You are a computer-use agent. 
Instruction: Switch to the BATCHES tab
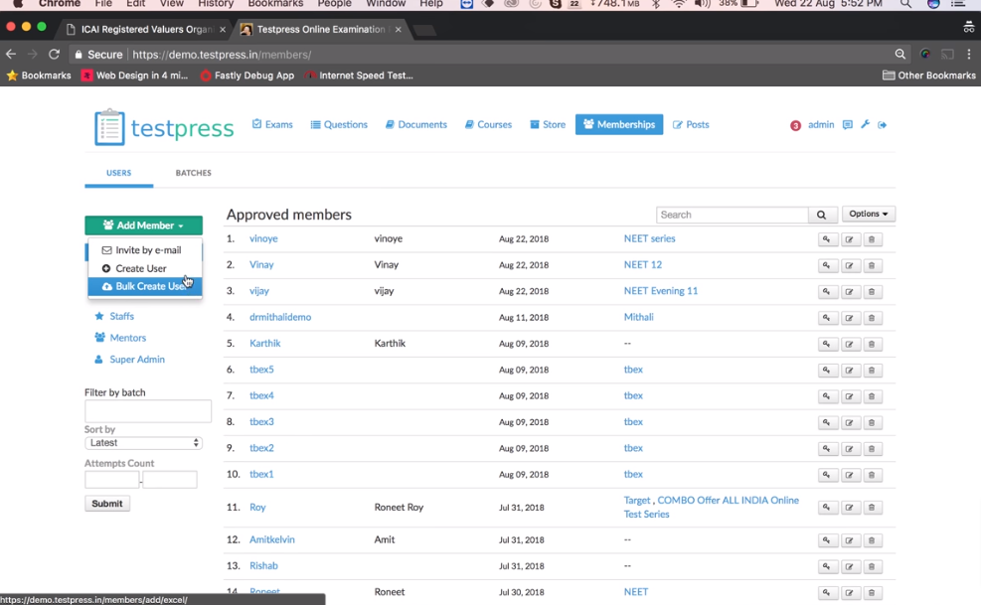[193, 173]
